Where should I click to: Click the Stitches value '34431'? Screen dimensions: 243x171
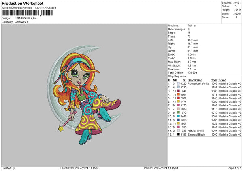[237, 3]
